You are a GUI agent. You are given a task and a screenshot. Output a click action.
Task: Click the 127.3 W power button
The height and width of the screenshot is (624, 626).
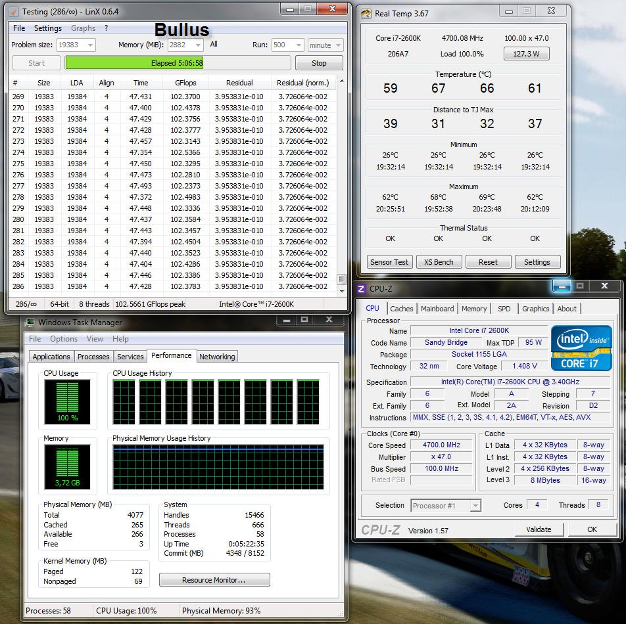(526, 54)
